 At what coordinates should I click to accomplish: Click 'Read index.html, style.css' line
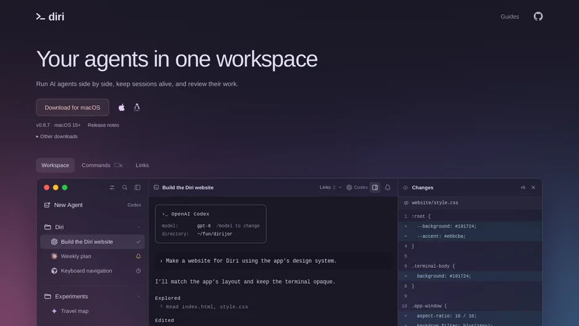click(x=207, y=307)
